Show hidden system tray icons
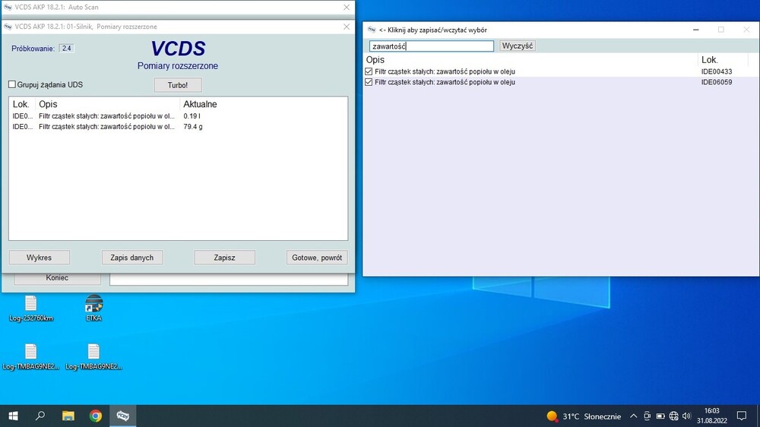This screenshot has height=427, width=760. (633, 416)
